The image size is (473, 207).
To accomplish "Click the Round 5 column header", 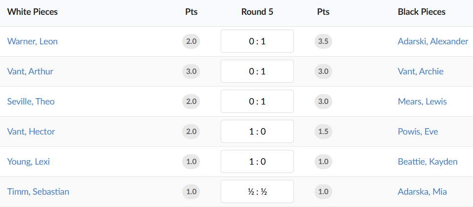I will [x=257, y=12].
